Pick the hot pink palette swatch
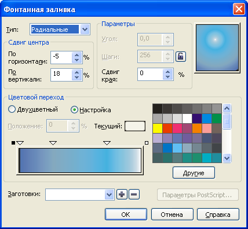 click(177, 128)
